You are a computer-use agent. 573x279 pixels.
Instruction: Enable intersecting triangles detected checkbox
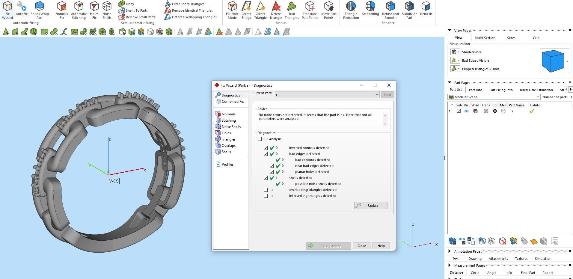(x=266, y=196)
